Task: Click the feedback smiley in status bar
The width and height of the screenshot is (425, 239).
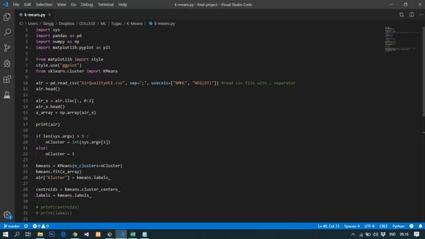Action: pyautogui.click(x=412, y=226)
